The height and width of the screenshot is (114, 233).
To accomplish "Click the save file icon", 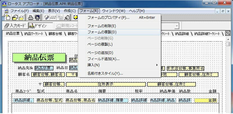I will pos(22,18).
